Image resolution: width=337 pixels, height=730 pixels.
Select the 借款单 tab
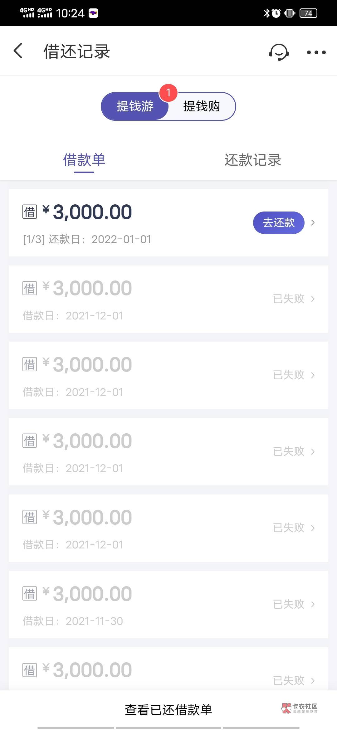(84, 160)
